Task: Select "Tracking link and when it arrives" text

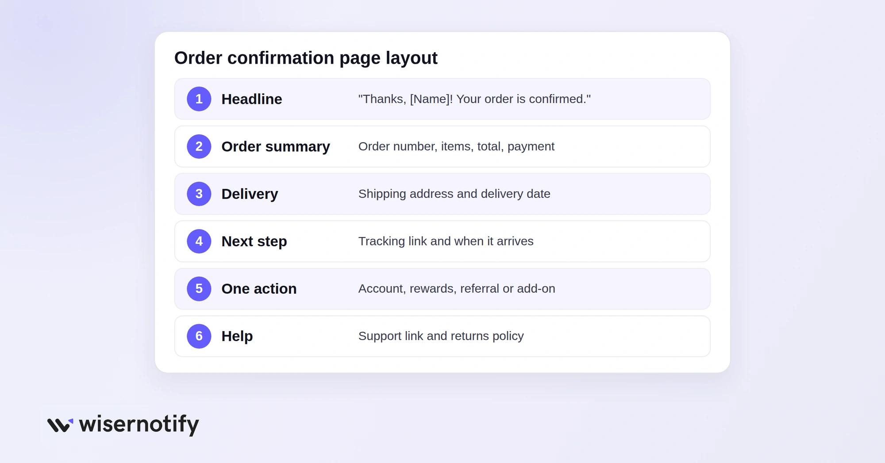Action: 446,241
